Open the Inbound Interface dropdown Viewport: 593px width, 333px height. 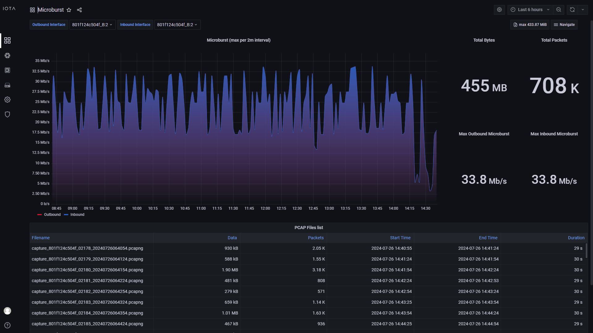pyautogui.click(x=177, y=24)
